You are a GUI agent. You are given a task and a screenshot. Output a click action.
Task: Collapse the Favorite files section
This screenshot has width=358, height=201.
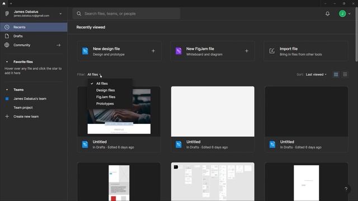7,62
